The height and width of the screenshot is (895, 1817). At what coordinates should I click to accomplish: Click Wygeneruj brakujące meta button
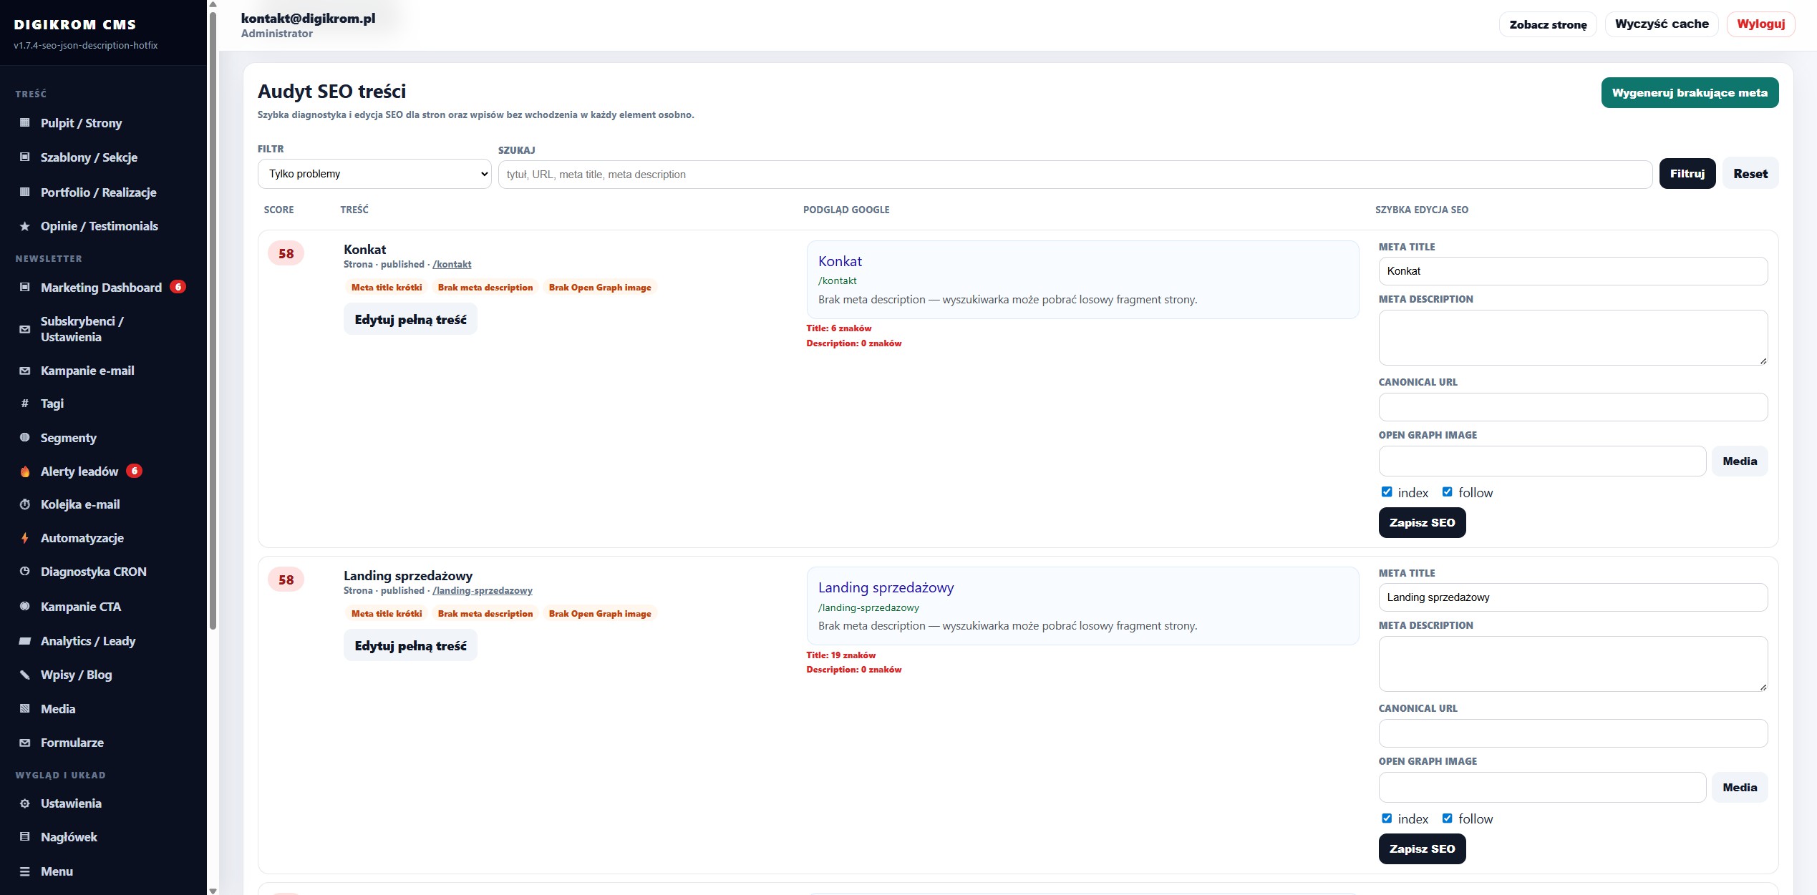point(1690,93)
